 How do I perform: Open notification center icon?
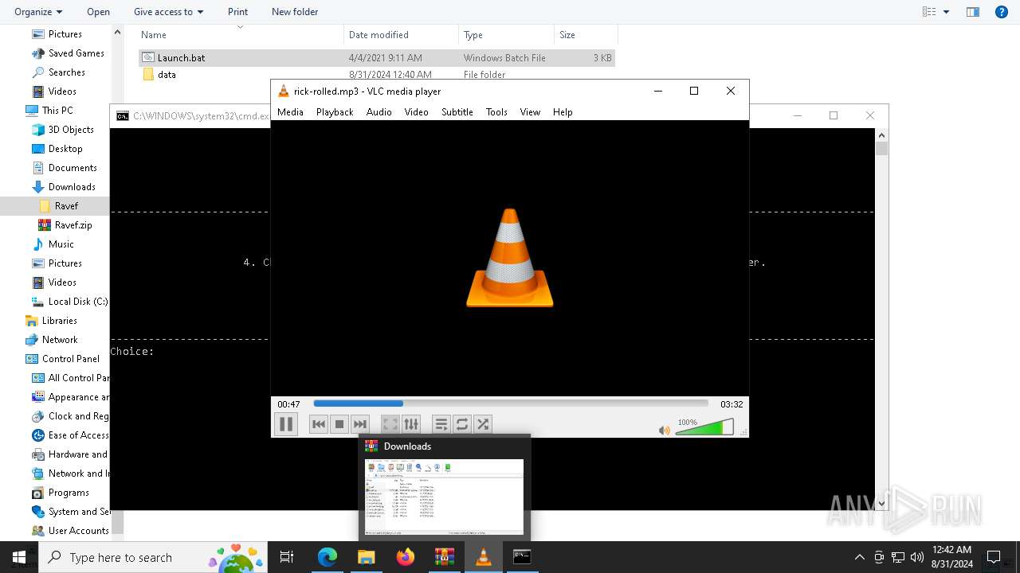pos(994,557)
